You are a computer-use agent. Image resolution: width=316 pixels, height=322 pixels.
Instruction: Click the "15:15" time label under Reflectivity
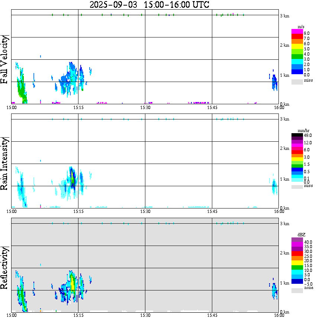78,315
